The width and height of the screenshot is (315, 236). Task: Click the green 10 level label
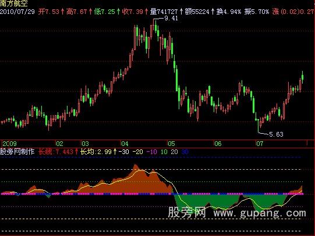pos(164,152)
